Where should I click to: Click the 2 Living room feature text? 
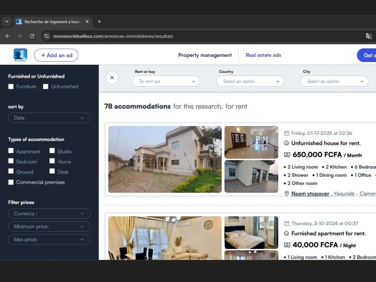tap(303, 167)
